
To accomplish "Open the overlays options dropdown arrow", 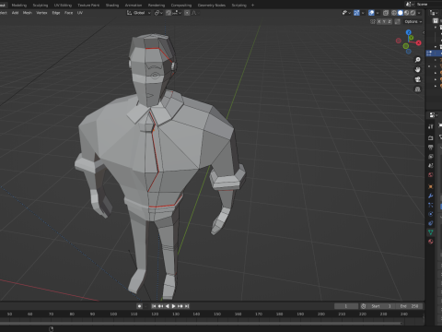I will (378, 13).
